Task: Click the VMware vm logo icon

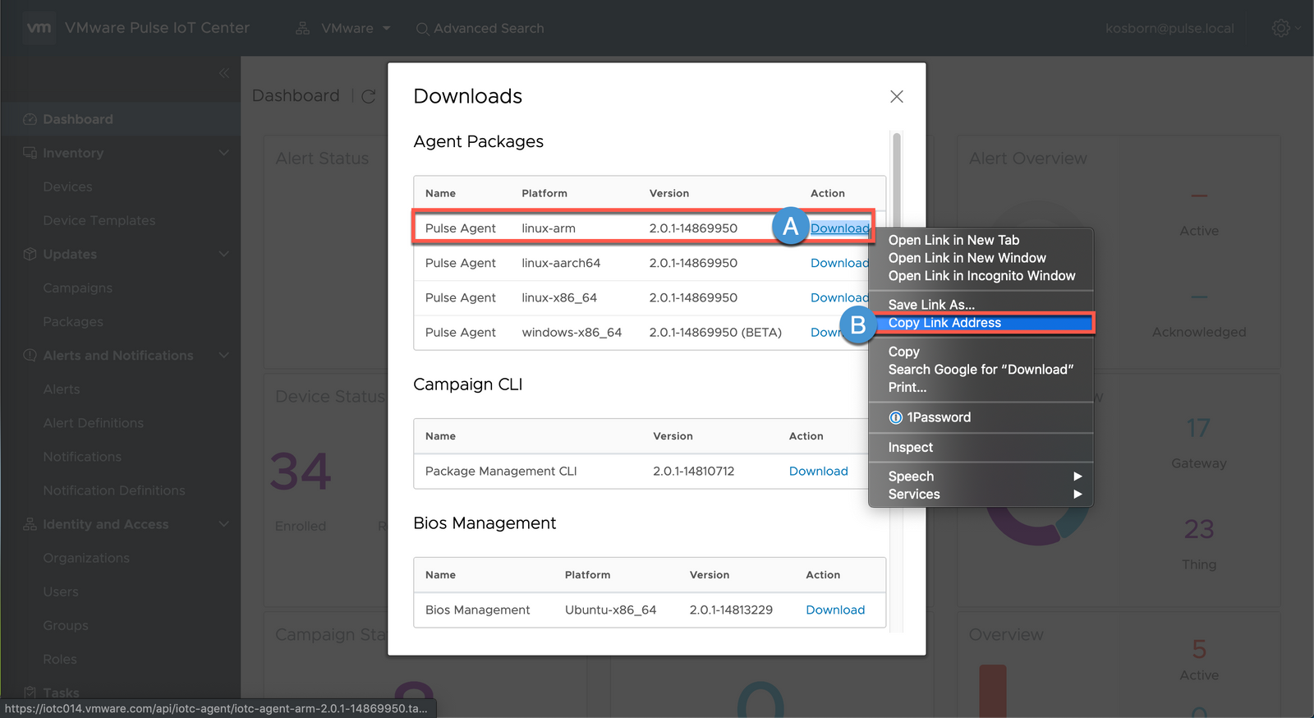Action: [39, 27]
